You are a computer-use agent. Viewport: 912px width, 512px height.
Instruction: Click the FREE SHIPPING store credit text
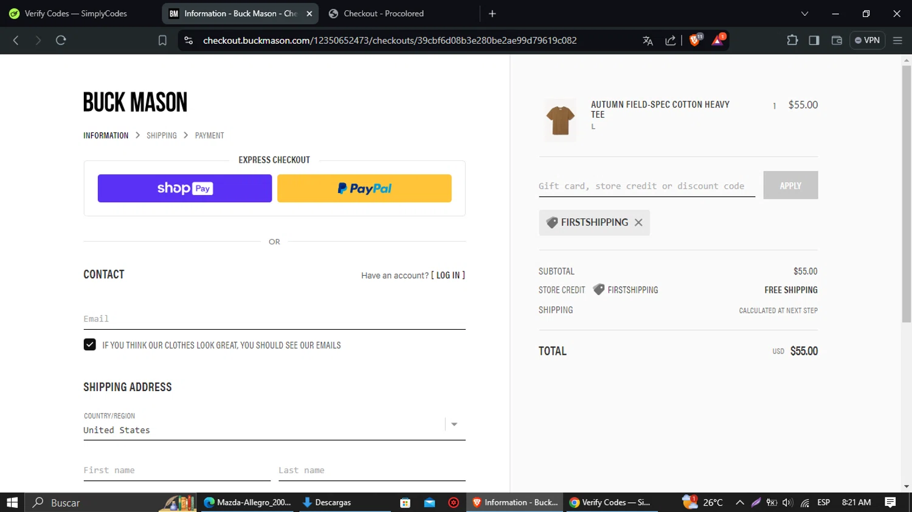click(x=791, y=290)
